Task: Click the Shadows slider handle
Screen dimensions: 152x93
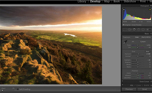Action: click(138, 62)
